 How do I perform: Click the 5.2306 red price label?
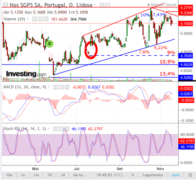tap(186, 13)
